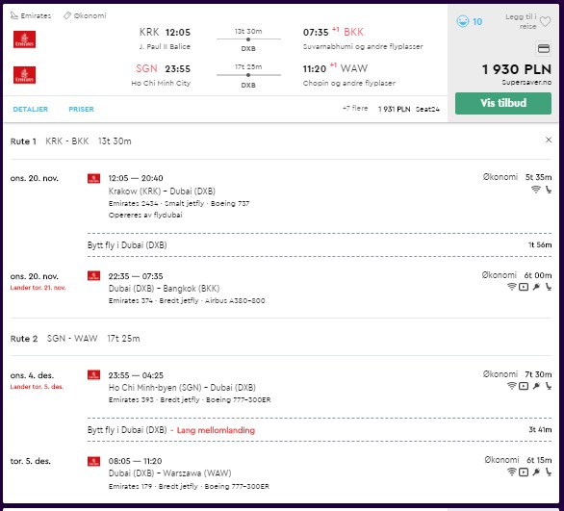The image size is (564, 511).
Task: Click the wifi icon on Krakow–Dubai flight
Action: [535, 190]
